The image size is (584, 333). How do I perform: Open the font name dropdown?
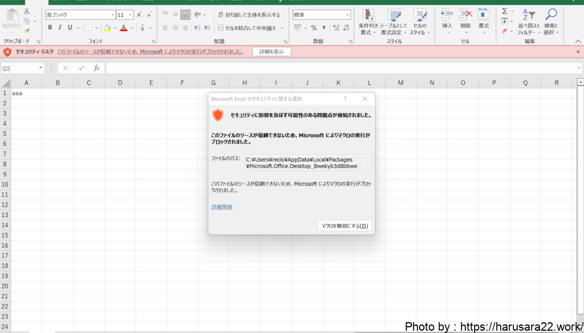coord(112,15)
